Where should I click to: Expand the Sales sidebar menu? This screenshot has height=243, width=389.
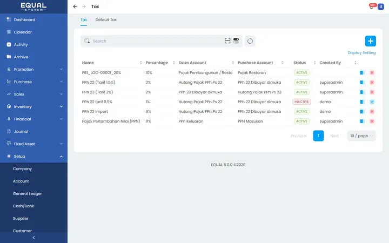click(x=33, y=94)
